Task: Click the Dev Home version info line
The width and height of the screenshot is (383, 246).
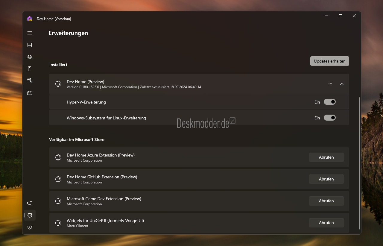Action: pyautogui.click(x=134, y=87)
